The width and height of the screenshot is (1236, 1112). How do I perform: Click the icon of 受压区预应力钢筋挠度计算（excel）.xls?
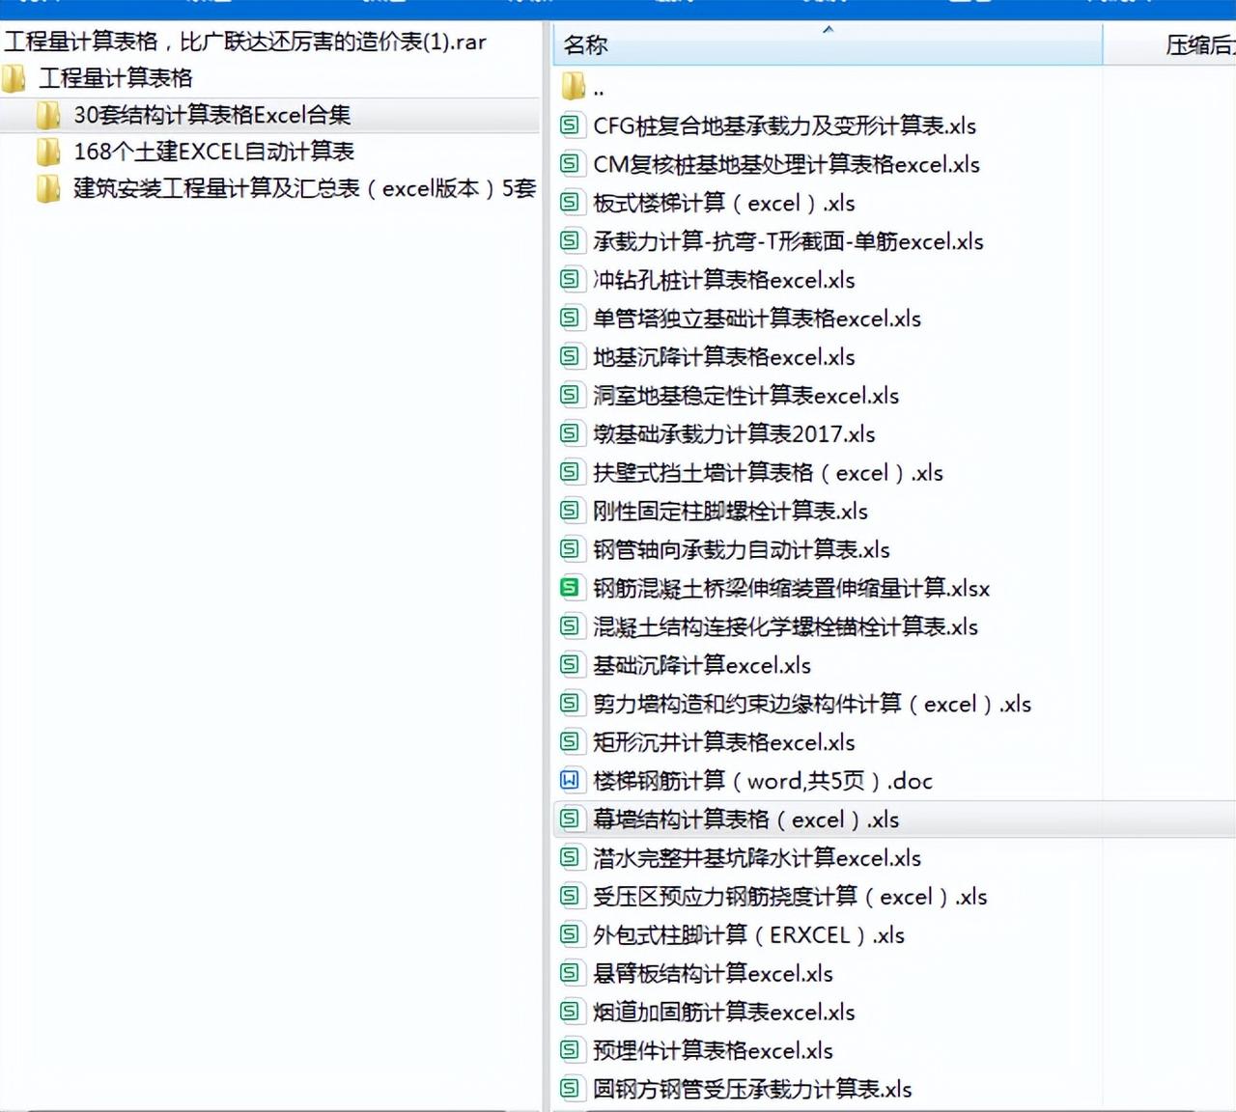pos(571,896)
